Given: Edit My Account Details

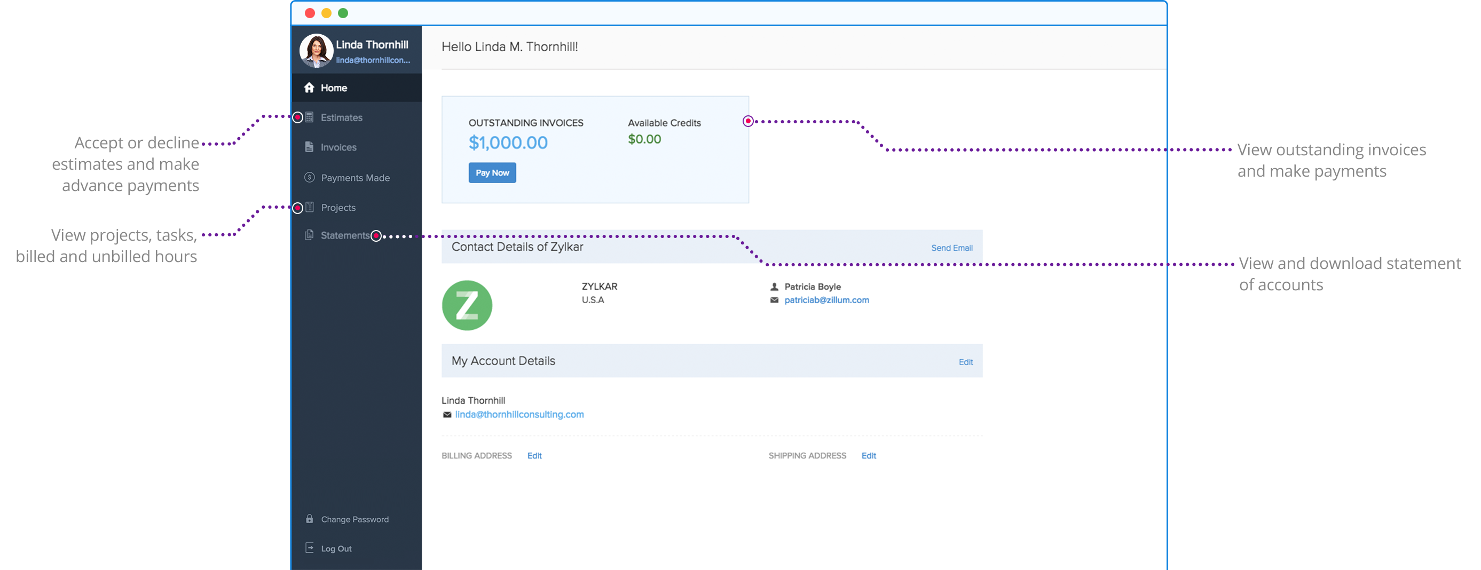Looking at the screenshot, I should click(x=965, y=362).
